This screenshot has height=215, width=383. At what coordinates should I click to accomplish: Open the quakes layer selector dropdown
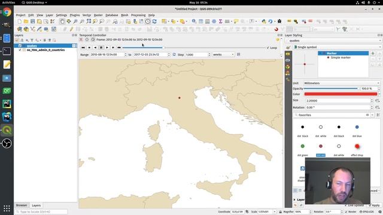333,41
